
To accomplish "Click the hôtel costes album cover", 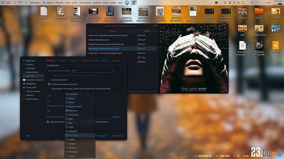I will coord(193,59).
